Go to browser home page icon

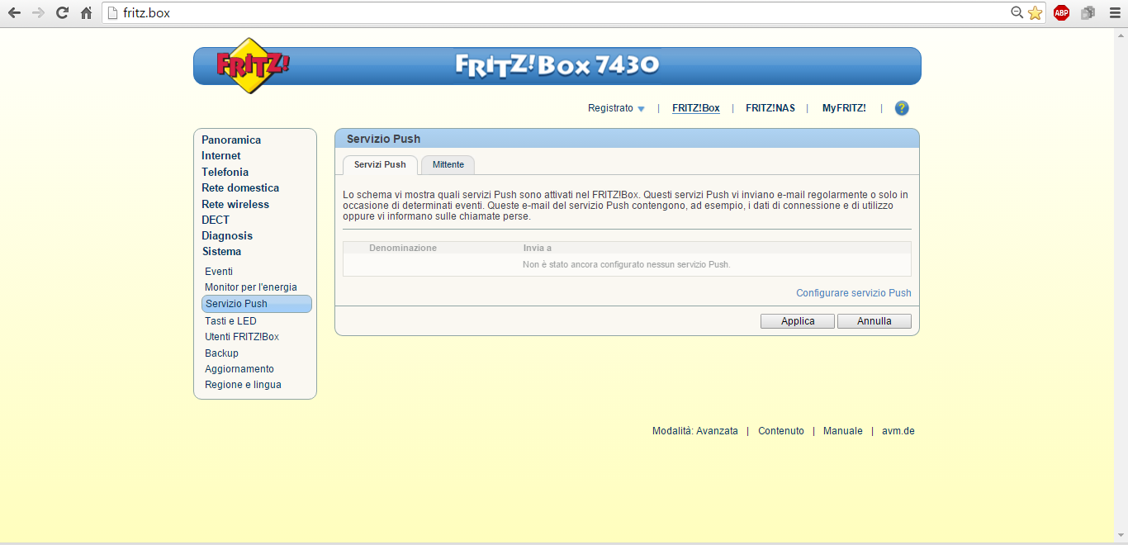point(86,13)
